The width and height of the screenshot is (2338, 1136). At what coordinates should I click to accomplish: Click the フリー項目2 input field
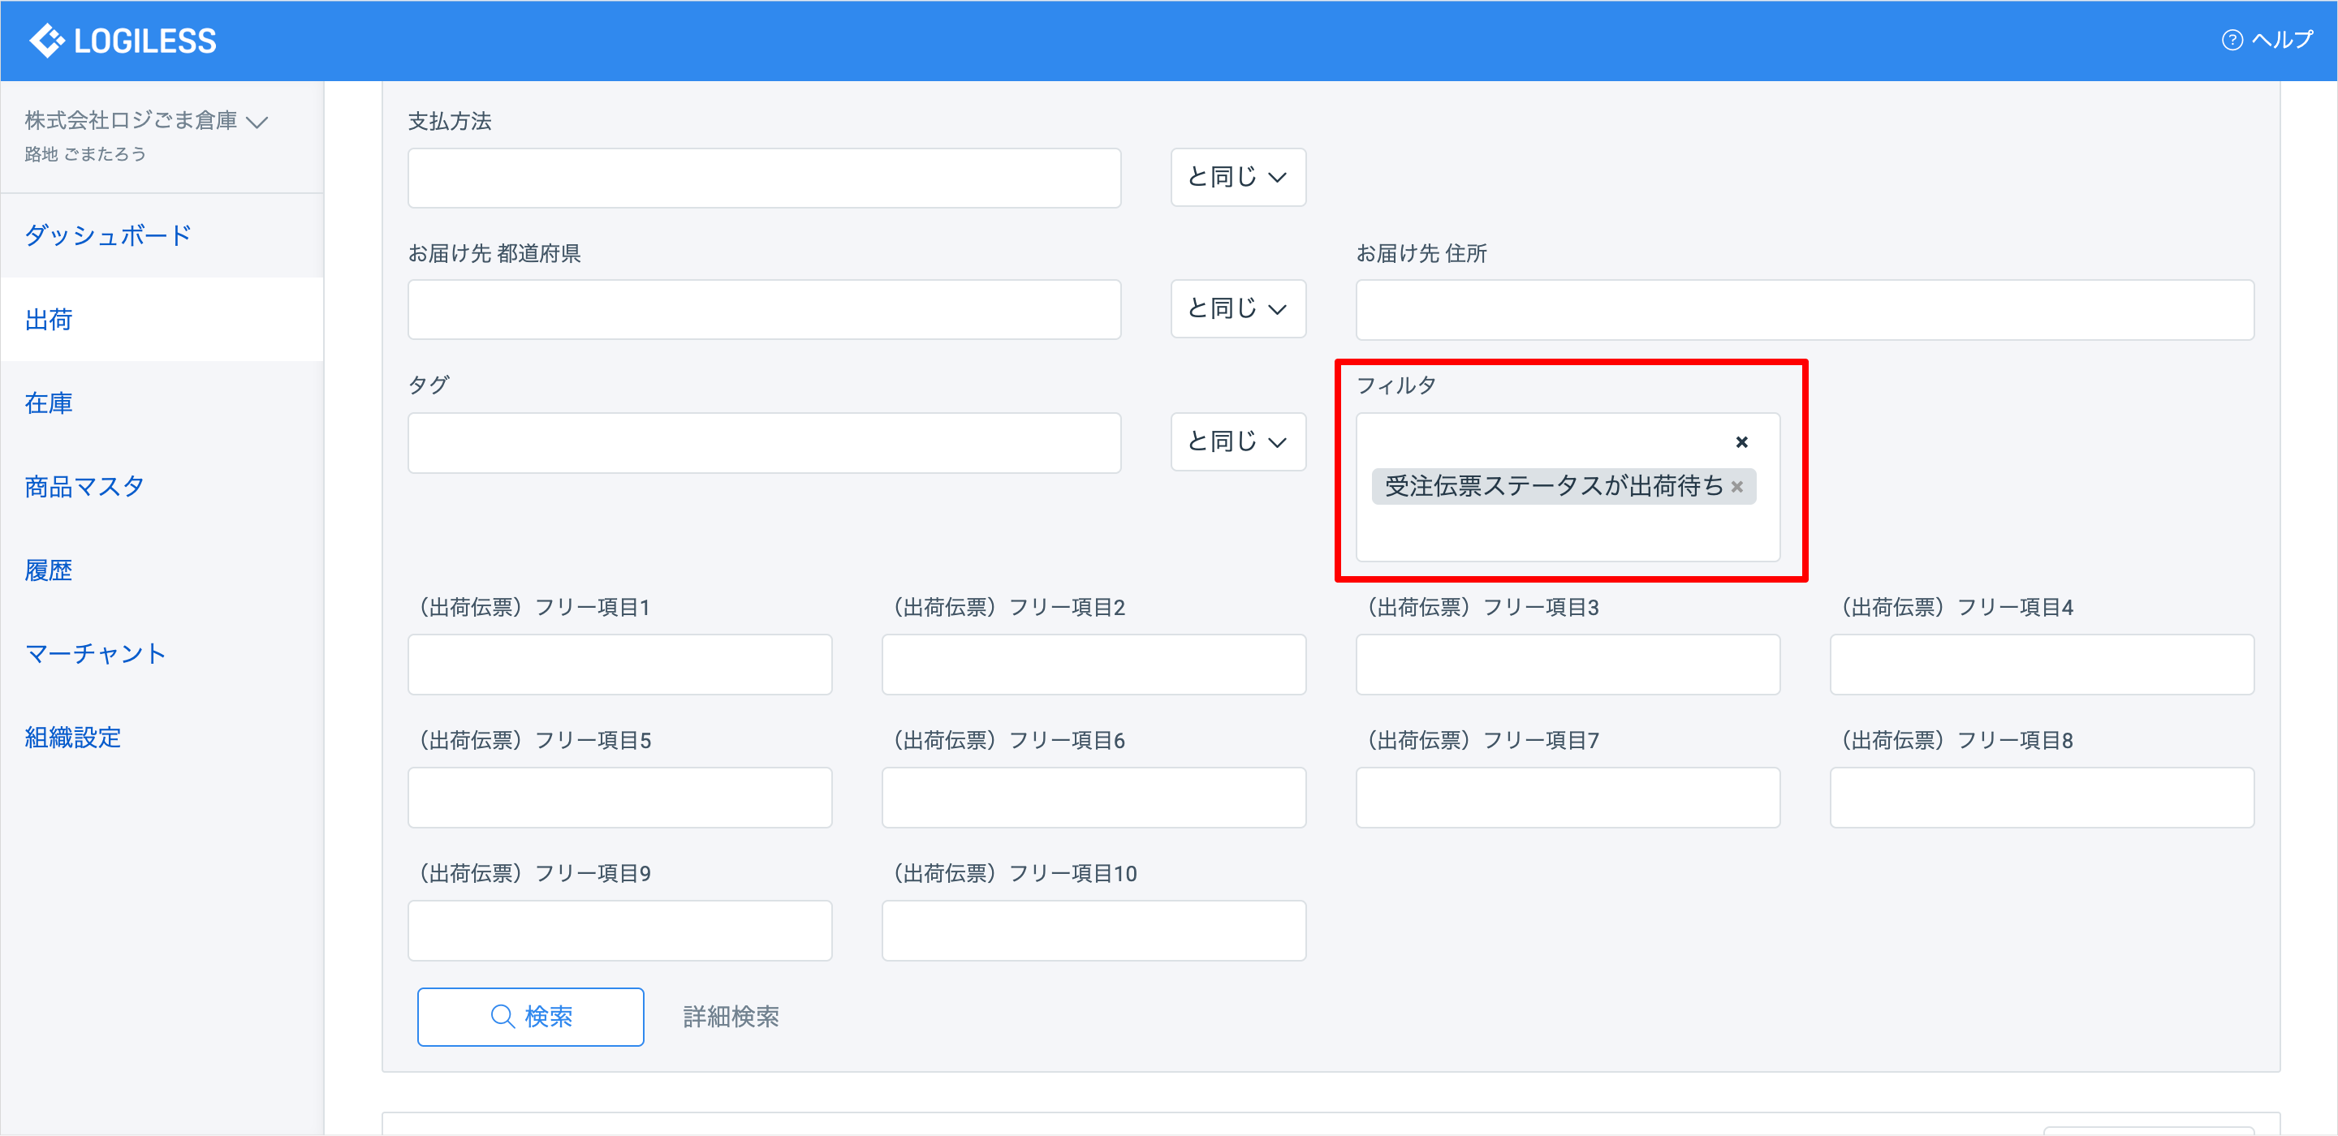click(1094, 665)
